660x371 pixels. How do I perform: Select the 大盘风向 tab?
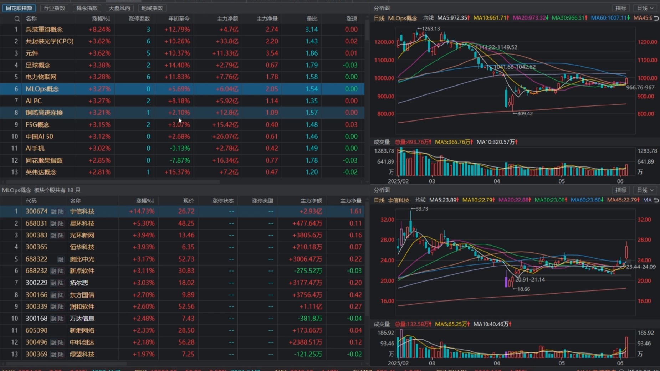[119, 8]
